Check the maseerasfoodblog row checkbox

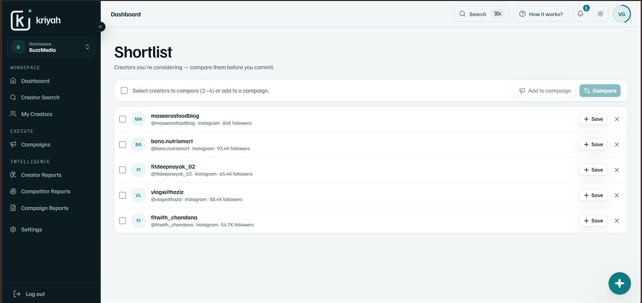(123, 119)
